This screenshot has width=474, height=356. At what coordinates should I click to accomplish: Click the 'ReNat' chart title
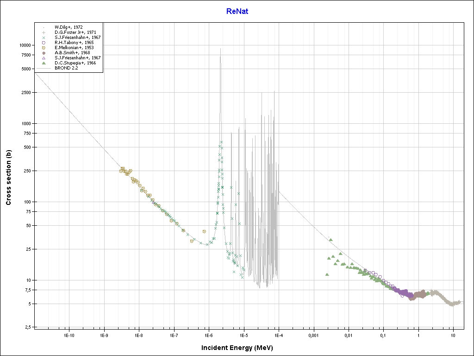point(237,11)
